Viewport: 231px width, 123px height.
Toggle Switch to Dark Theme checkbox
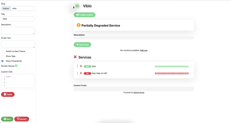(x=3, y=51)
